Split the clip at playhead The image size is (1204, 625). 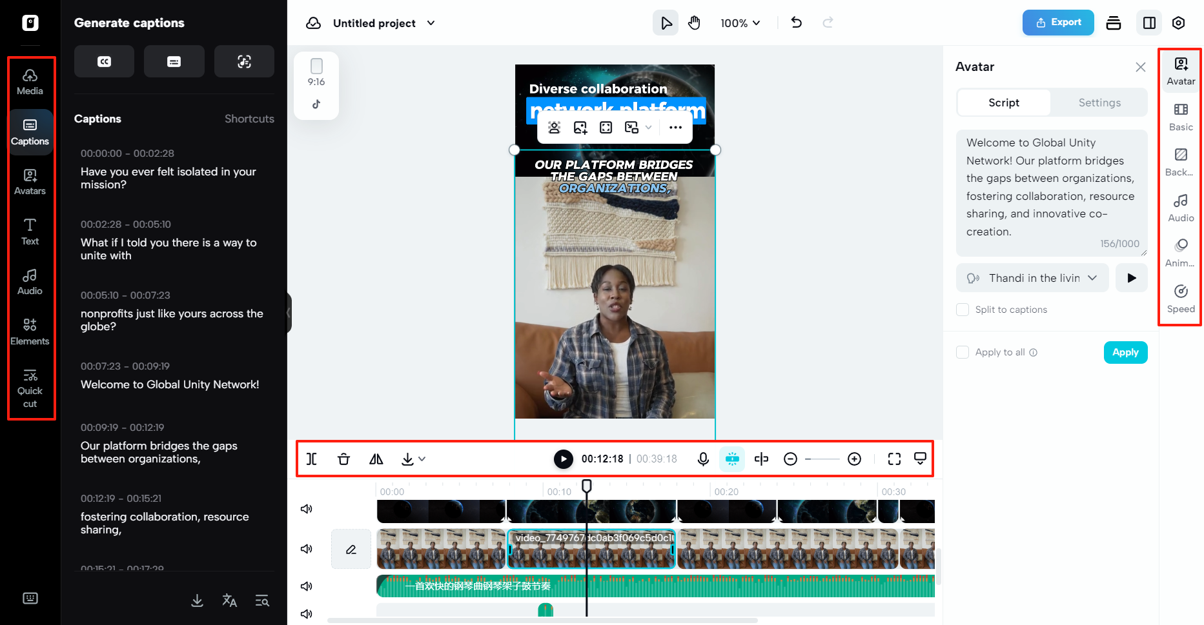click(312, 459)
